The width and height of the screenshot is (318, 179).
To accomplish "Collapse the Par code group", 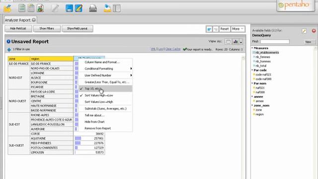I will pos(252,70).
